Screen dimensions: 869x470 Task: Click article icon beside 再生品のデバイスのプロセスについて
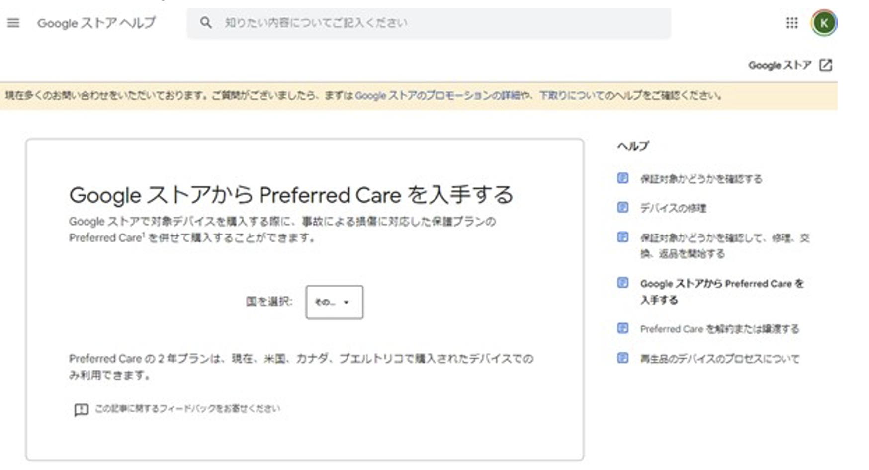point(622,358)
